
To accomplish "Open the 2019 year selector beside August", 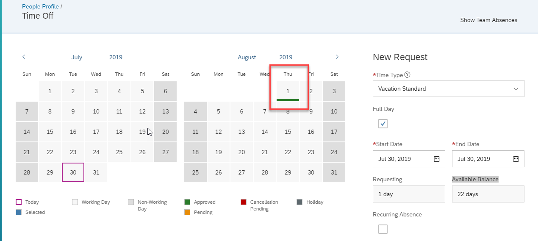I will coord(286,57).
